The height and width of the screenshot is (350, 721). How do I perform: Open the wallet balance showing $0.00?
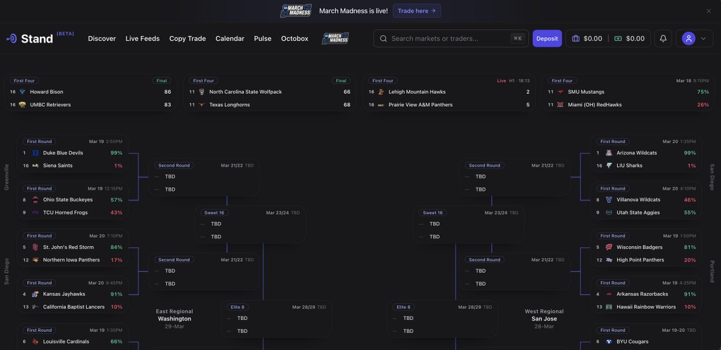586,38
